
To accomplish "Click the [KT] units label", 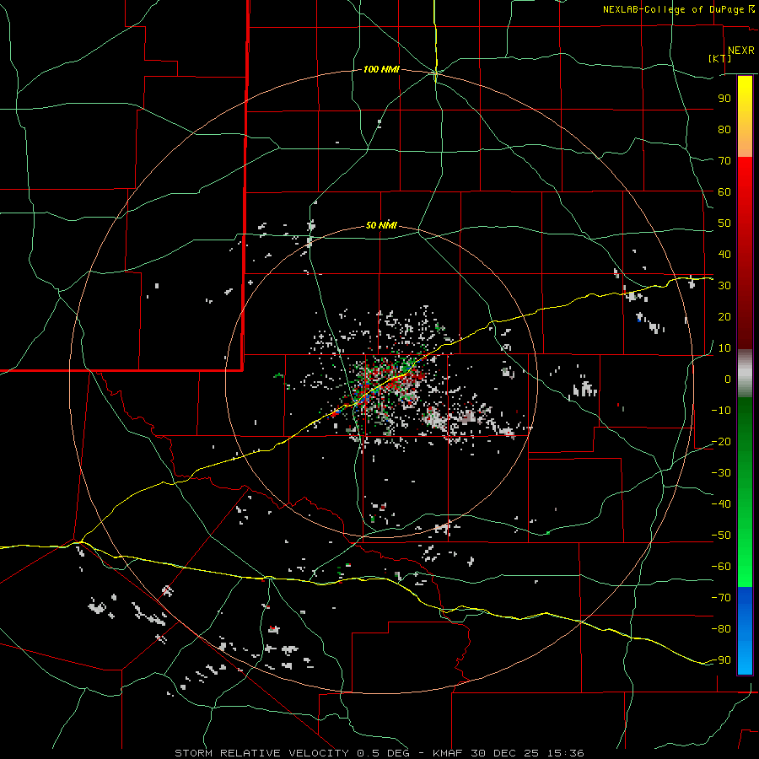I will point(720,58).
